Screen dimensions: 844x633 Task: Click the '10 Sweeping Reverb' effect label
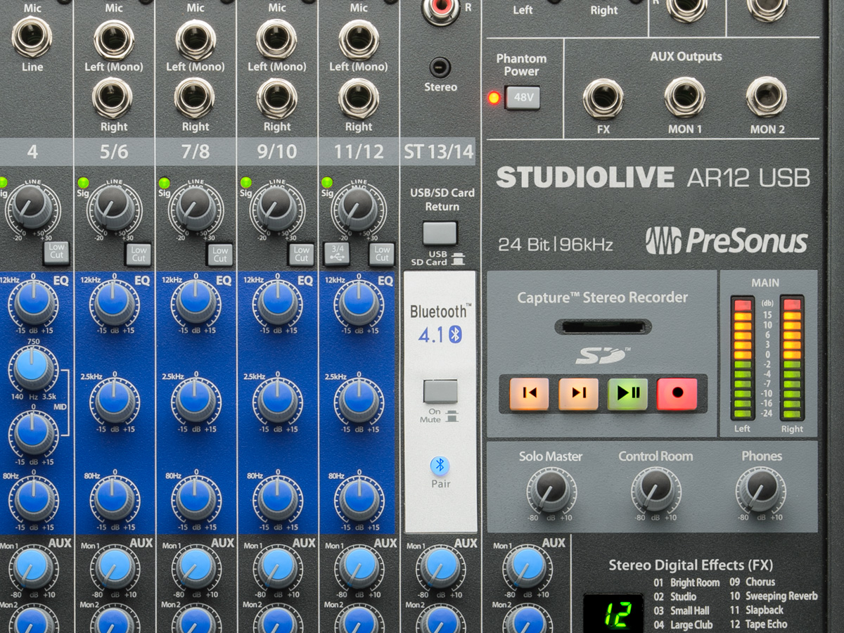pos(773,596)
